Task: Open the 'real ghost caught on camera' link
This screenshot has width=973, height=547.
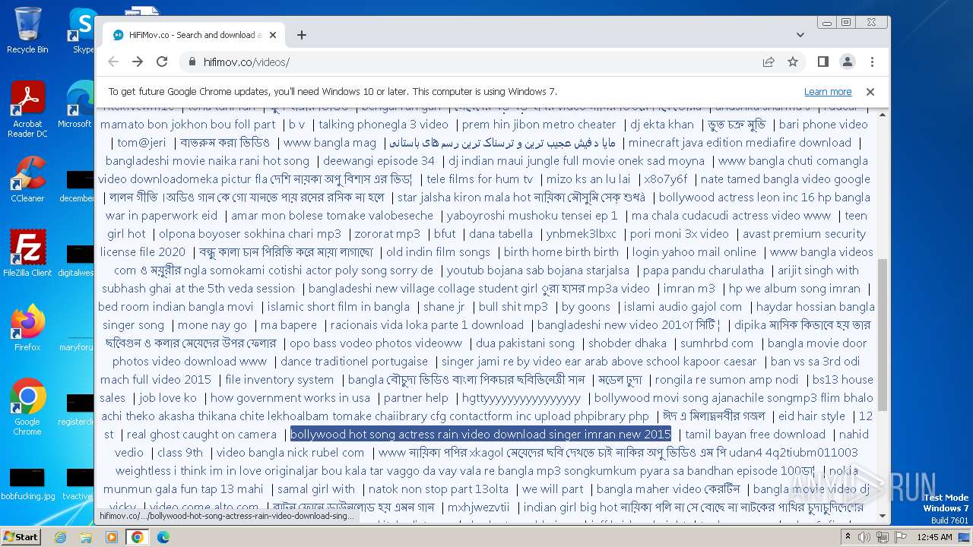Action: pos(201,435)
